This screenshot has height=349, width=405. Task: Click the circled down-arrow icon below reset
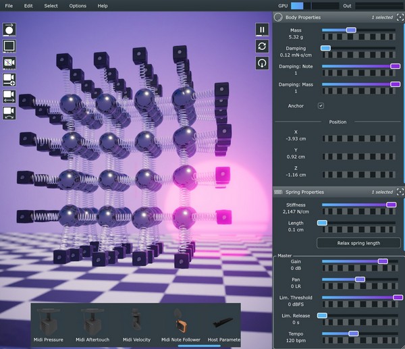click(262, 63)
